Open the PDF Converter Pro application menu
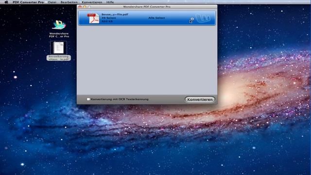Screen dimensions: 311x175 [28, 2]
